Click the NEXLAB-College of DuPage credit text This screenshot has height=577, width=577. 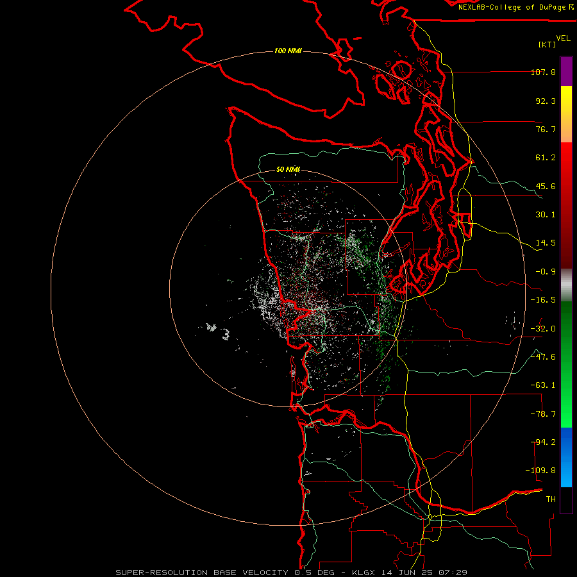(515, 7)
